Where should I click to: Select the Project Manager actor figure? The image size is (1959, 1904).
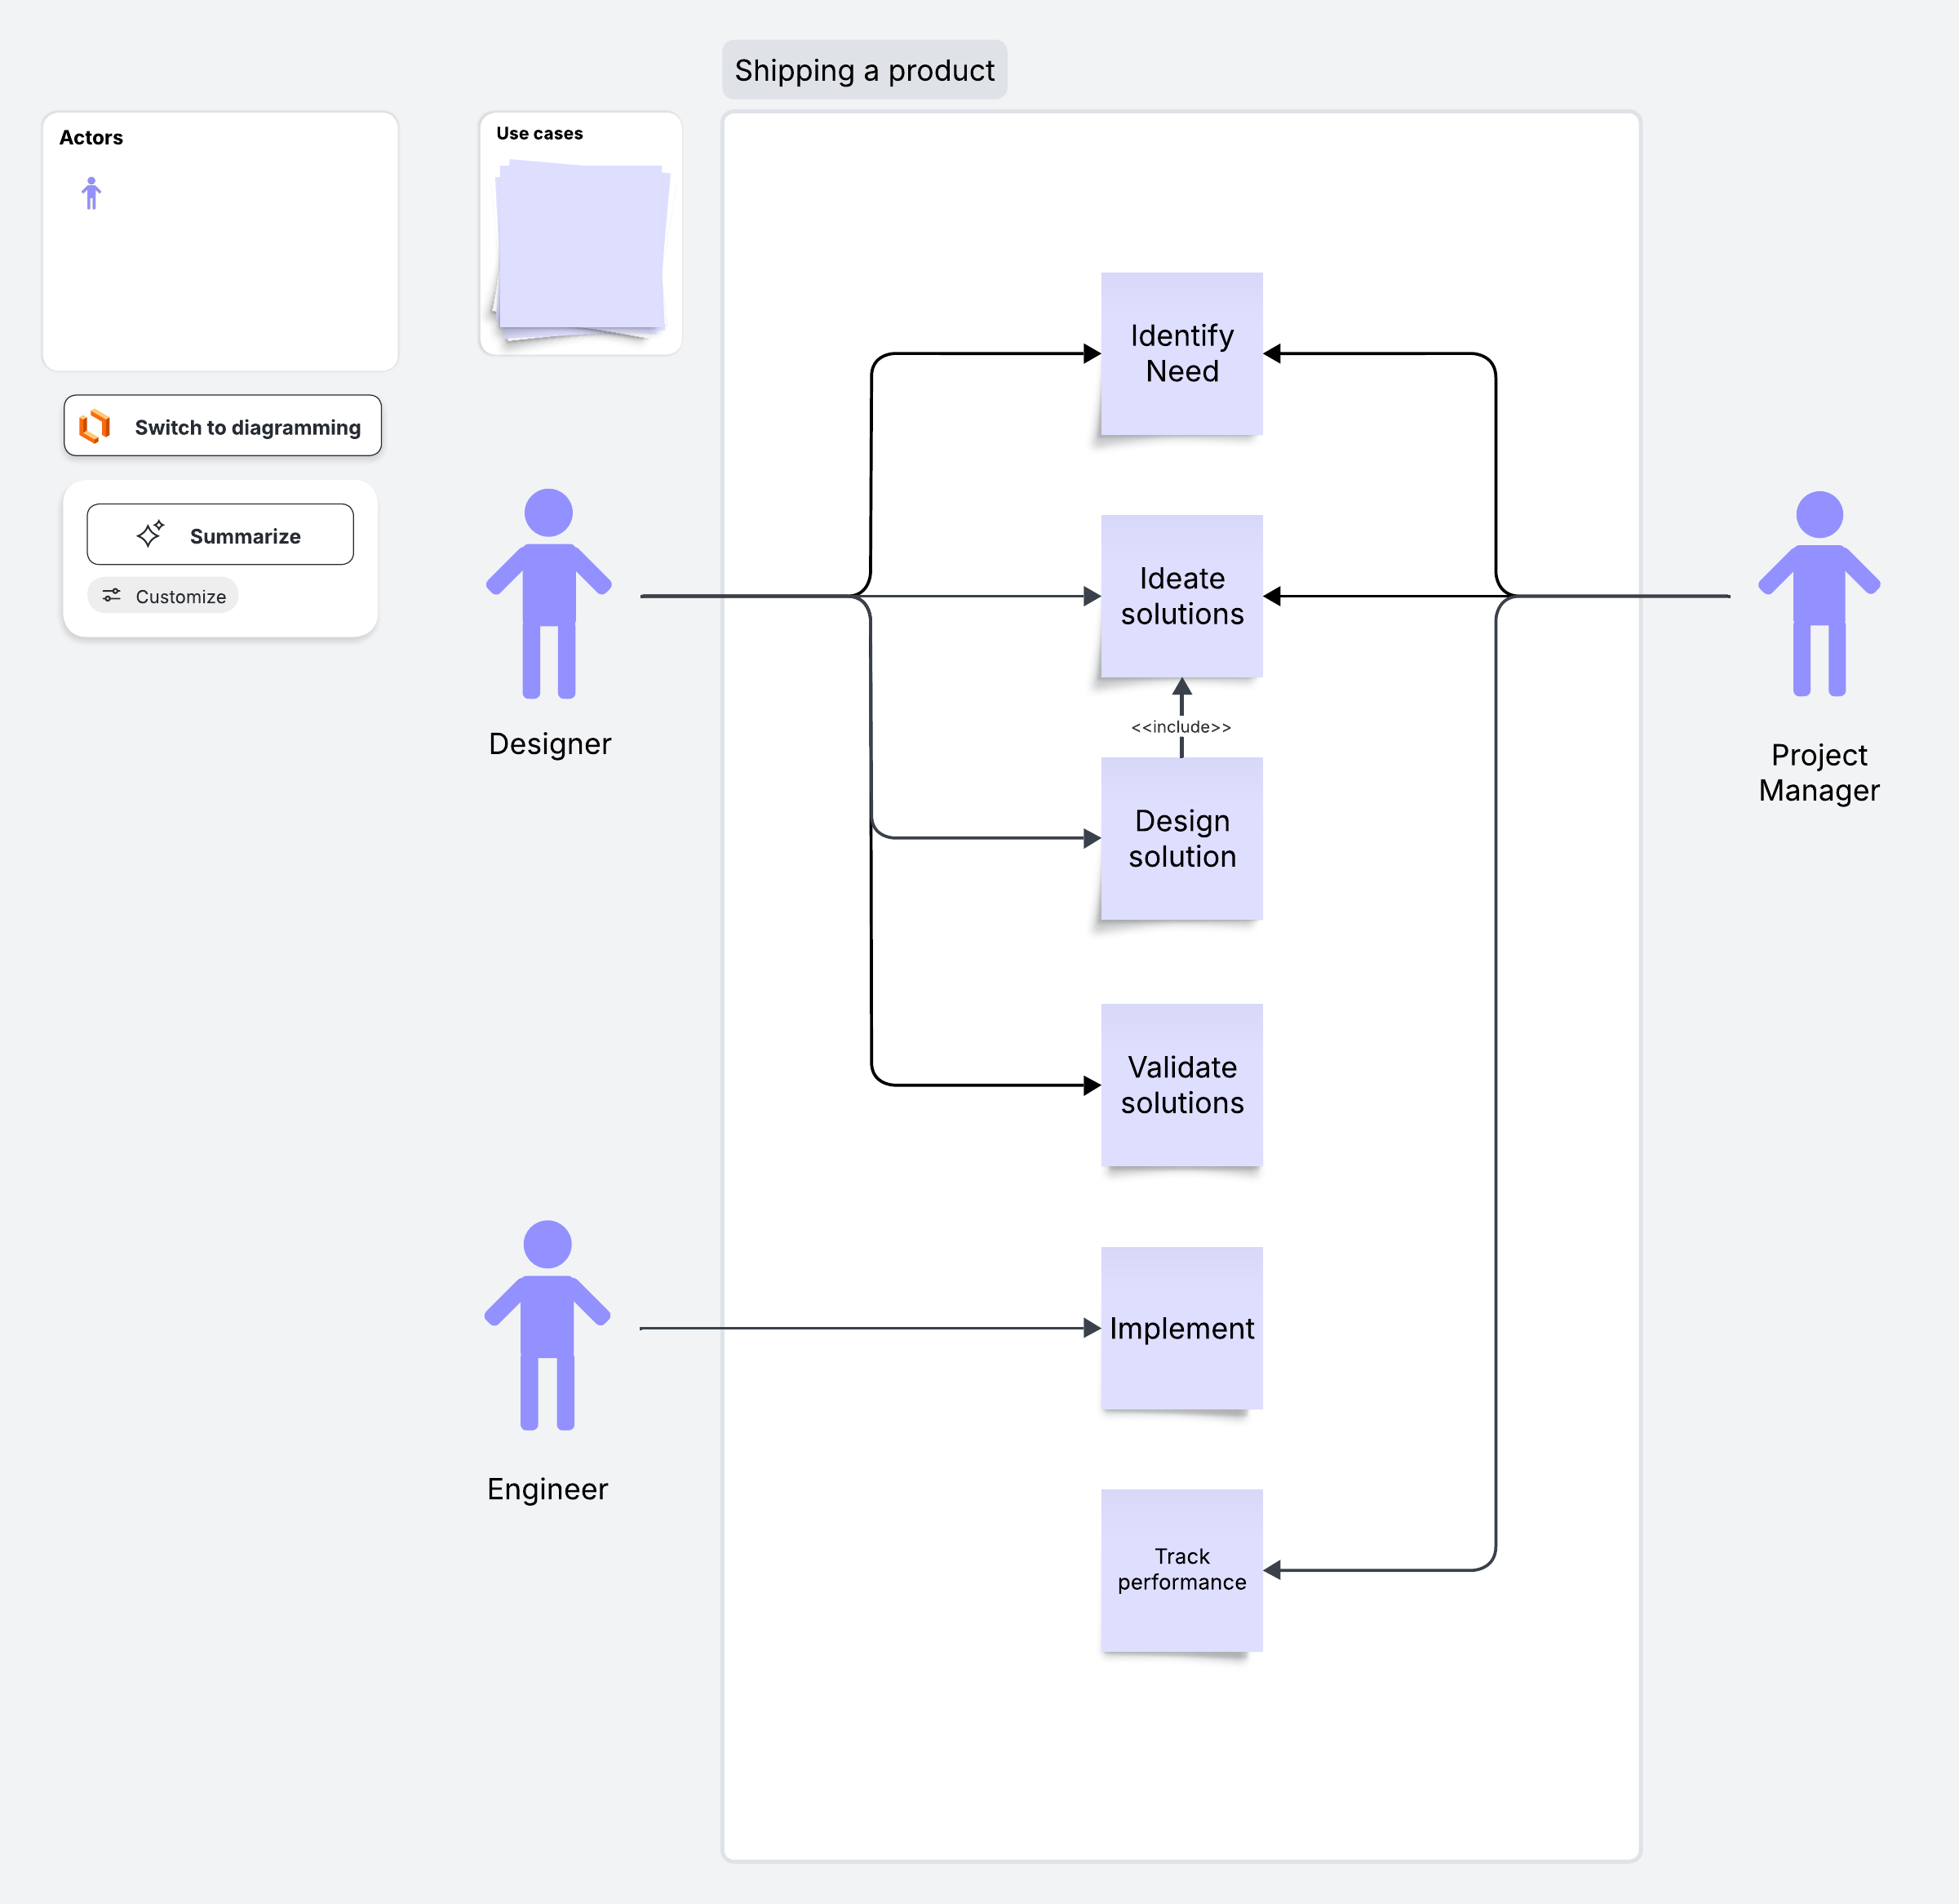click(x=1819, y=594)
